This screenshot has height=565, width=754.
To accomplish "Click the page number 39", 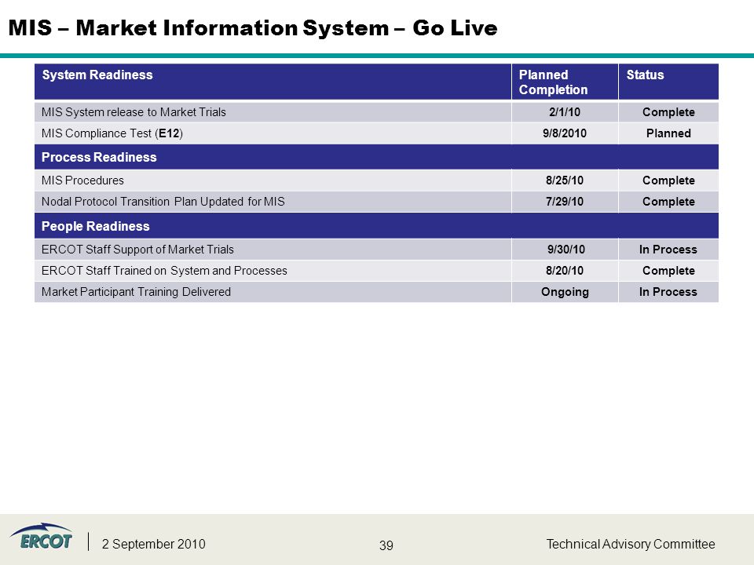I will tap(386, 545).
